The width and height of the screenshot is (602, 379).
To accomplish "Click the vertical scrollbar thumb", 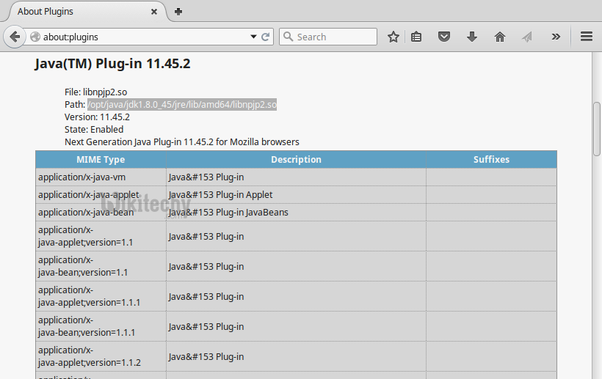I will 597,129.
